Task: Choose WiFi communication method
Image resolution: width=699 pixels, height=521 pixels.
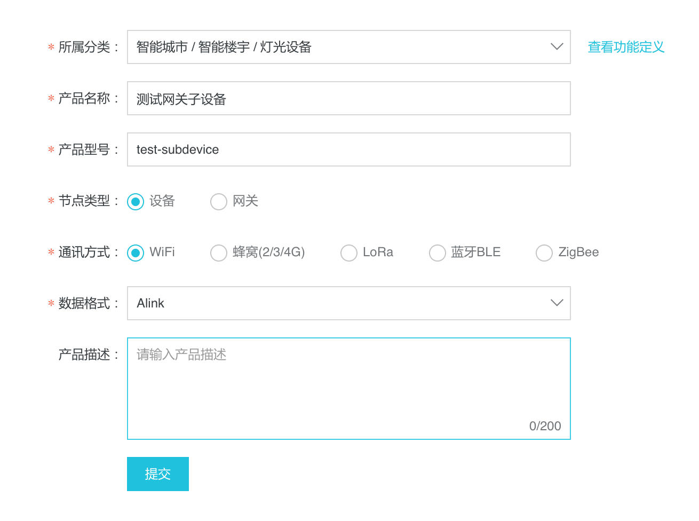Action: [x=136, y=252]
